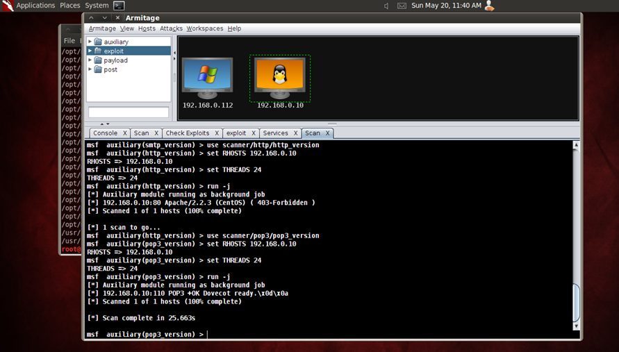Open the File menu in background terminal

point(69,41)
